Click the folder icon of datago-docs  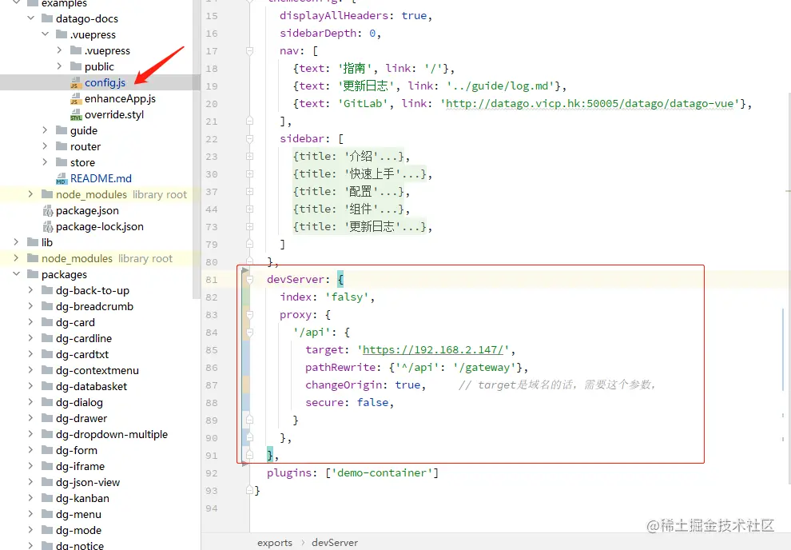47,18
